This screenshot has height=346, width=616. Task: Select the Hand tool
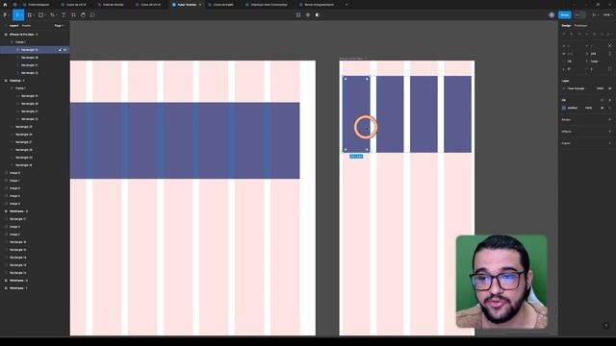pos(83,15)
